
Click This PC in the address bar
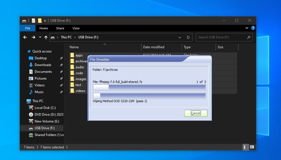[66, 37]
